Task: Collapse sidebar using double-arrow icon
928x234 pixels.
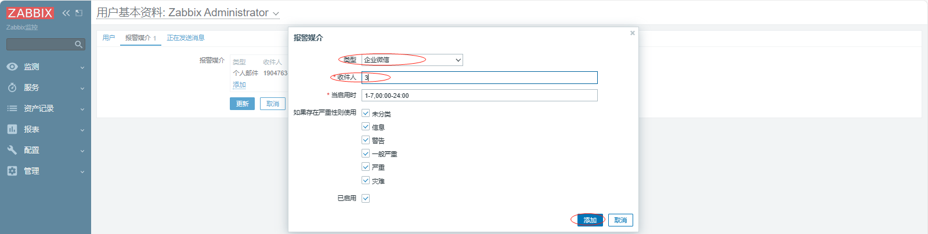Action: coord(66,13)
